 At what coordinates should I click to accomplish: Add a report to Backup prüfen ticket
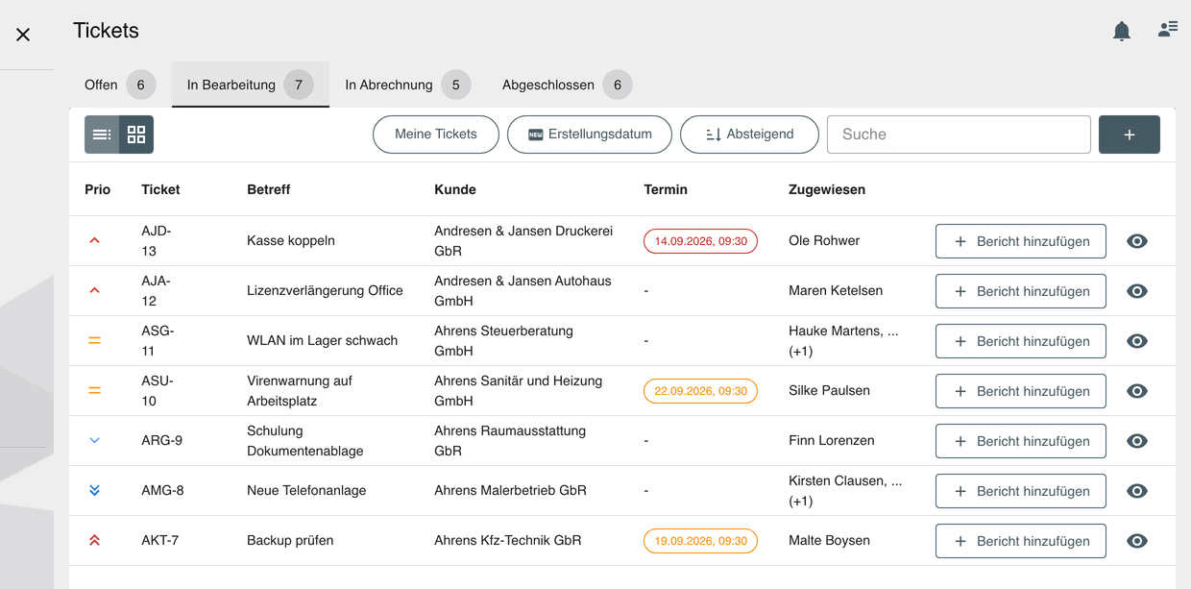click(1021, 541)
